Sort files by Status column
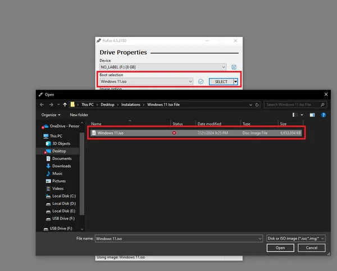 click(x=183, y=123)
